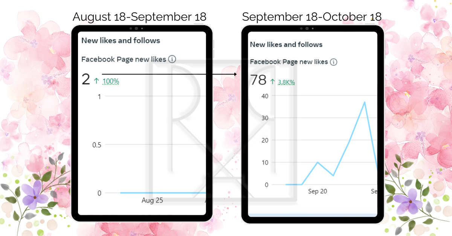The image size is (452, 236).
Task: Open the 3.8K% change link
Action: 286,82
